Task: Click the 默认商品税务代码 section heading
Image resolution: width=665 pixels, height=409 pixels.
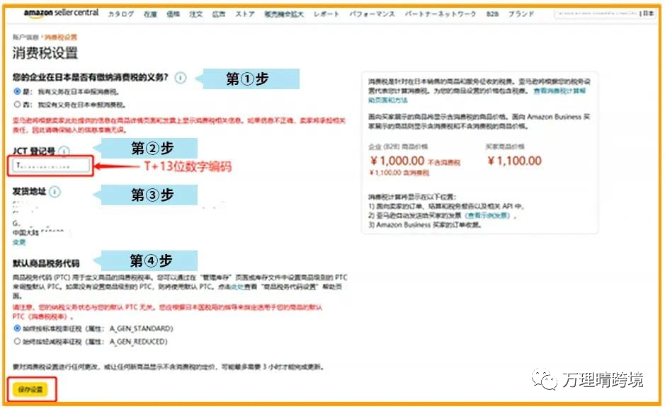Action: (x=46, y=263)
